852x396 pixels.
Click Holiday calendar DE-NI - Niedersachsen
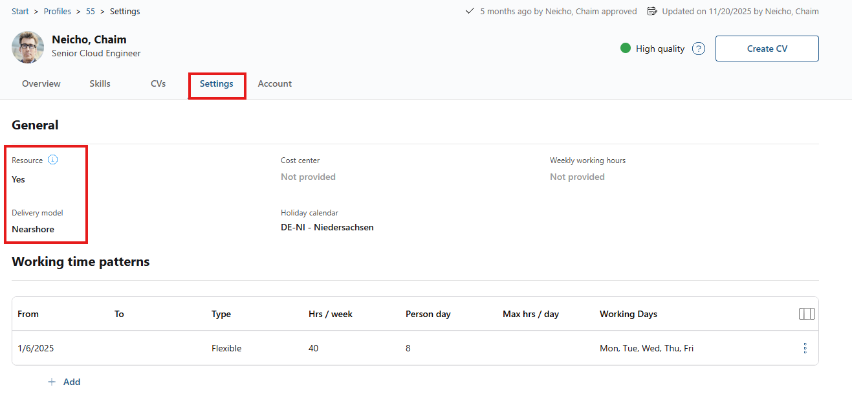click(327, 227)
